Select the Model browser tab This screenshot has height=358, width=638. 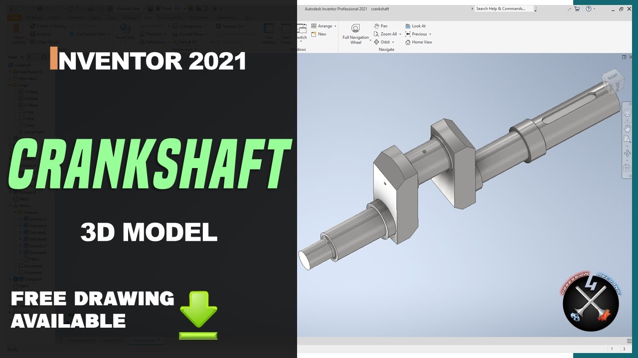13,57
